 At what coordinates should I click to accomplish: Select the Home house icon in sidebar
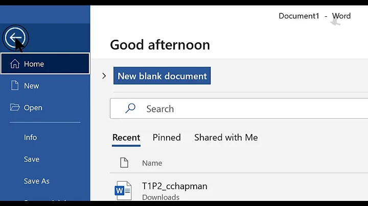(x=15, y=64)
